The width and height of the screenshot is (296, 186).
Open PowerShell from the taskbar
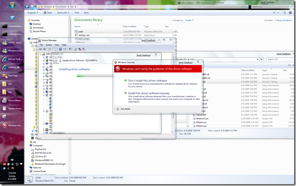pyautogui.click(x=12, y=18)
